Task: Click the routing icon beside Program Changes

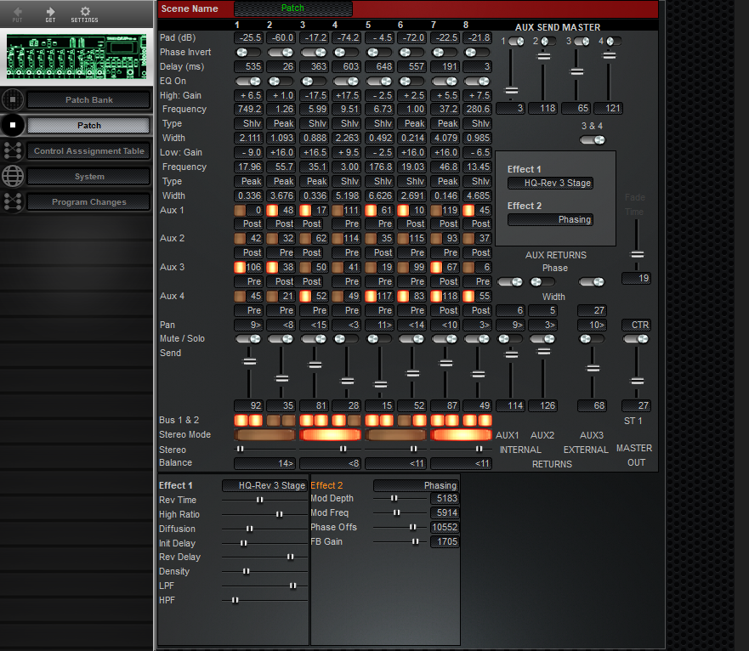Action: tap(12, 202)
